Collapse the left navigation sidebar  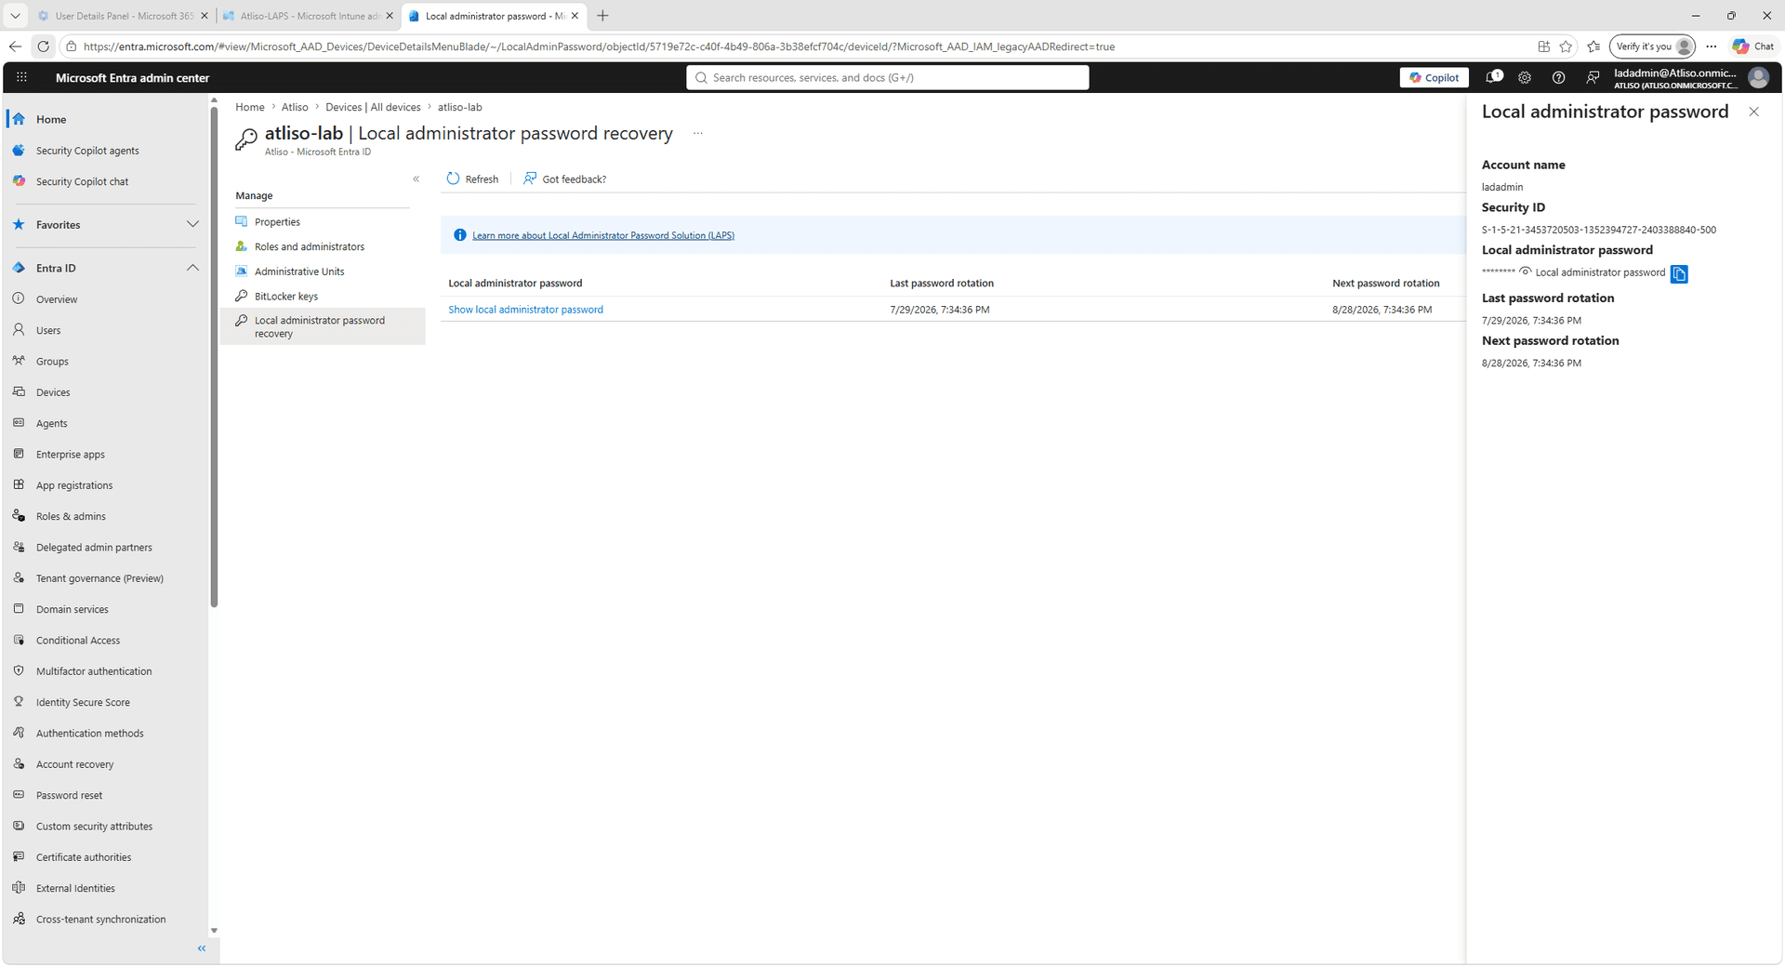(x=202, y=948)
